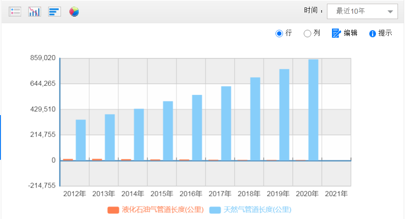Image resolution: width=405 pixels, height=219 pixels.
Task: Click the 2020年 blue natural gas bar
Action: [x=313, y=110]
